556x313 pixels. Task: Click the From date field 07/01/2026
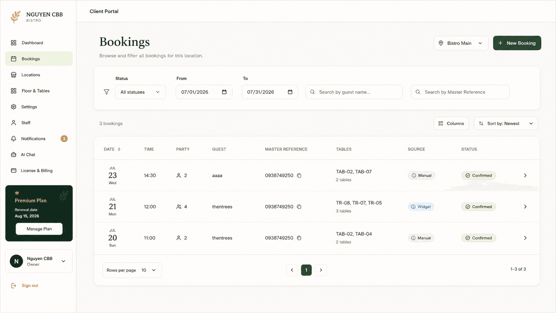[204, 92]
